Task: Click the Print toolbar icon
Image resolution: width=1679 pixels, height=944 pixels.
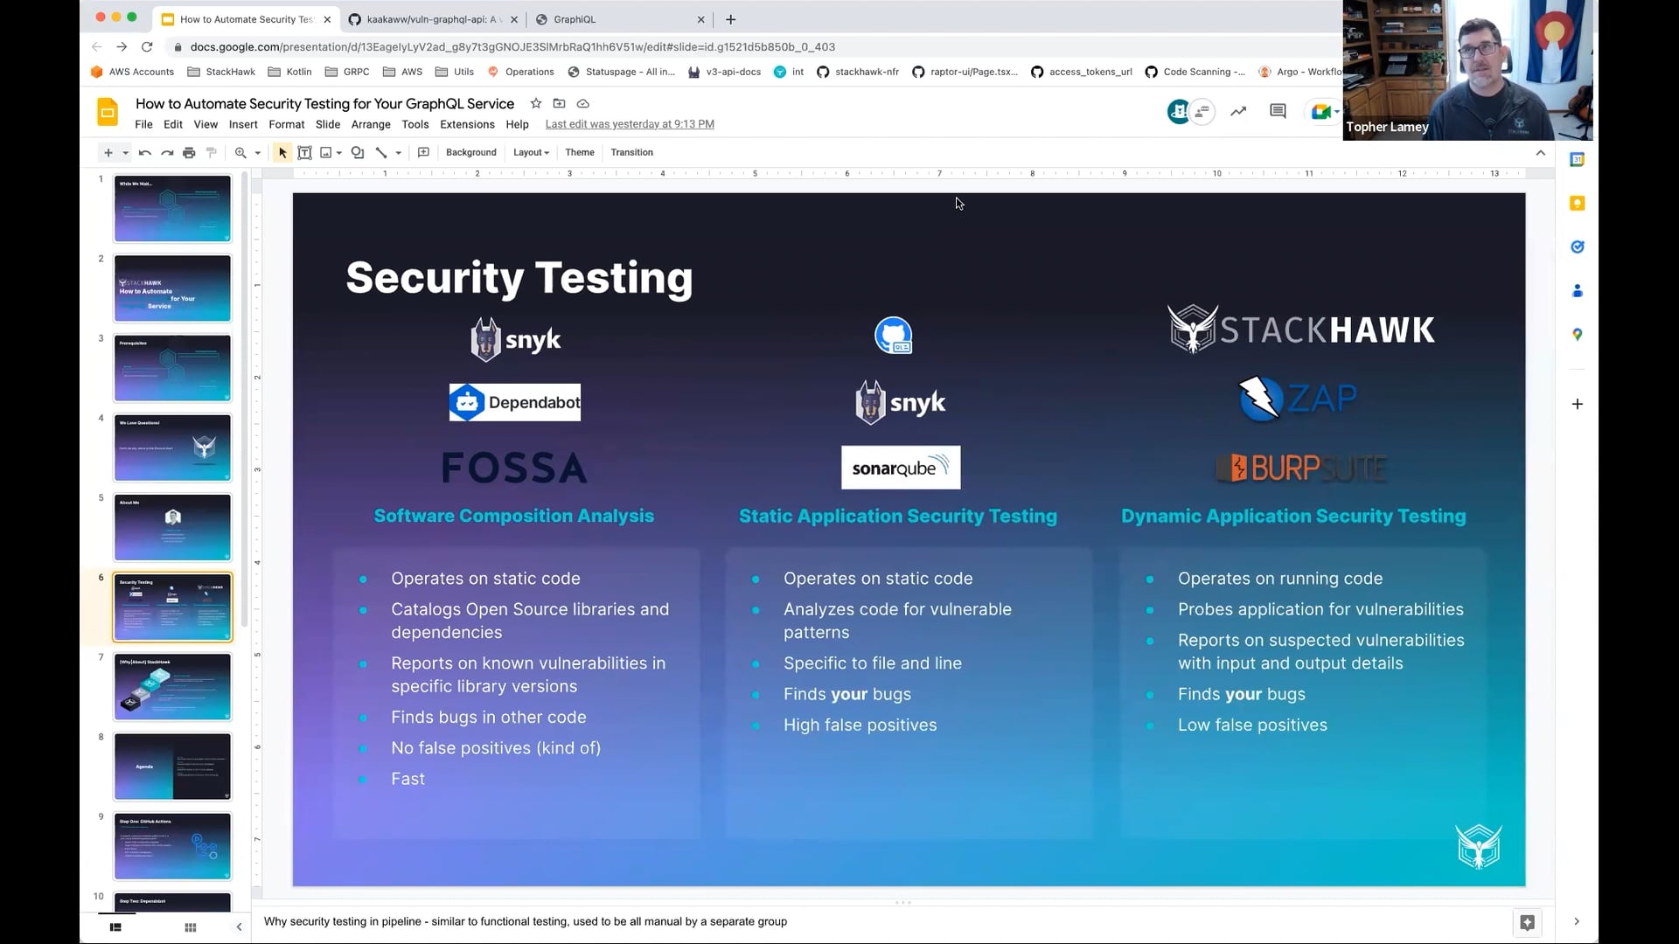Action: pos(189,152)
